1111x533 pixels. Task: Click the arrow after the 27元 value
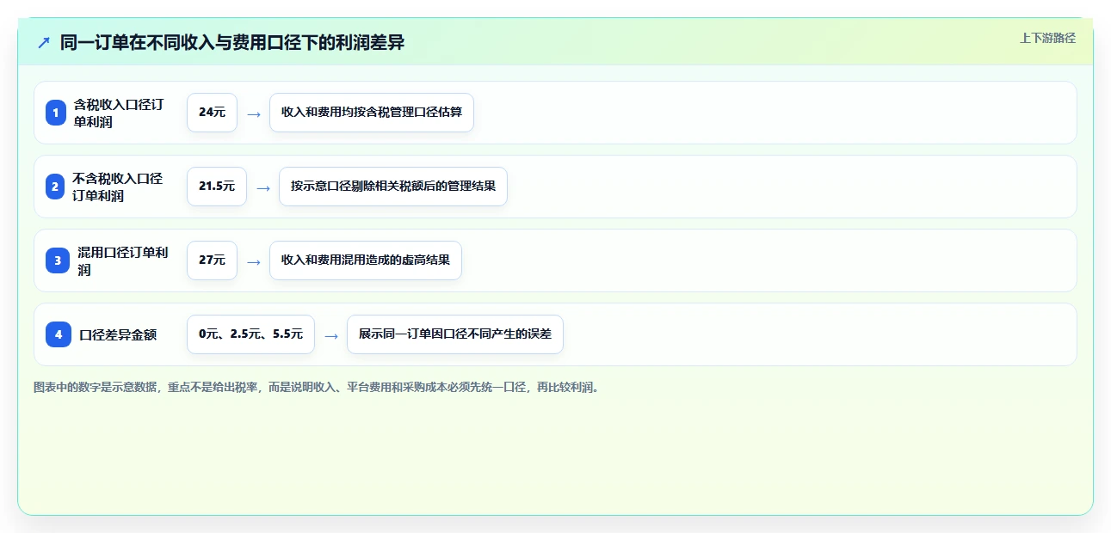[253, 261]
